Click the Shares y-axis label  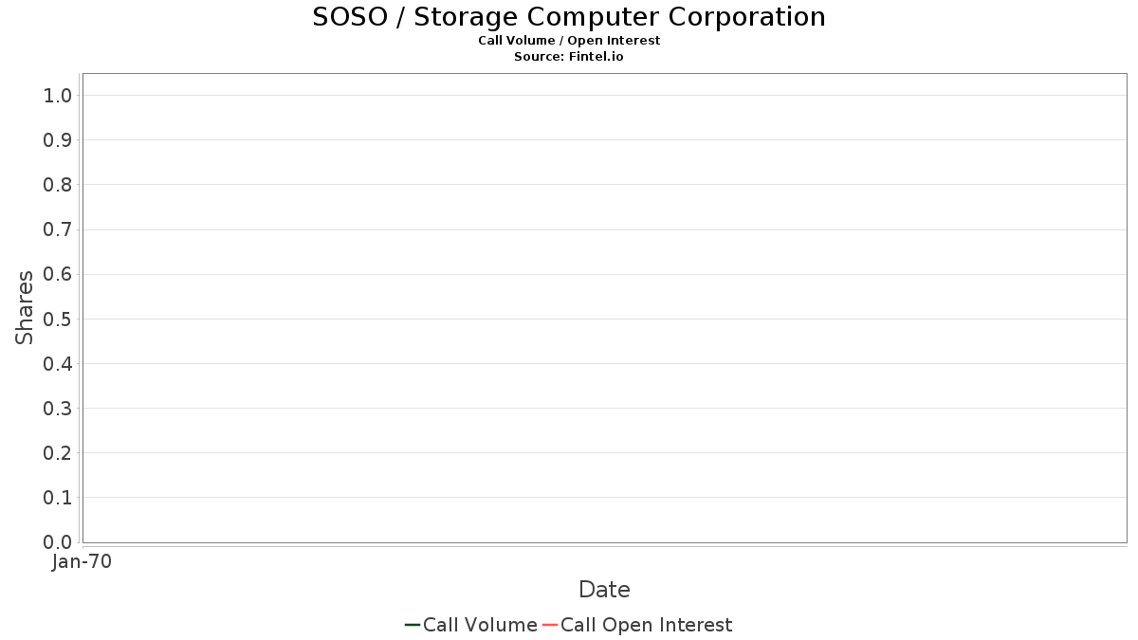click(25, 307)
